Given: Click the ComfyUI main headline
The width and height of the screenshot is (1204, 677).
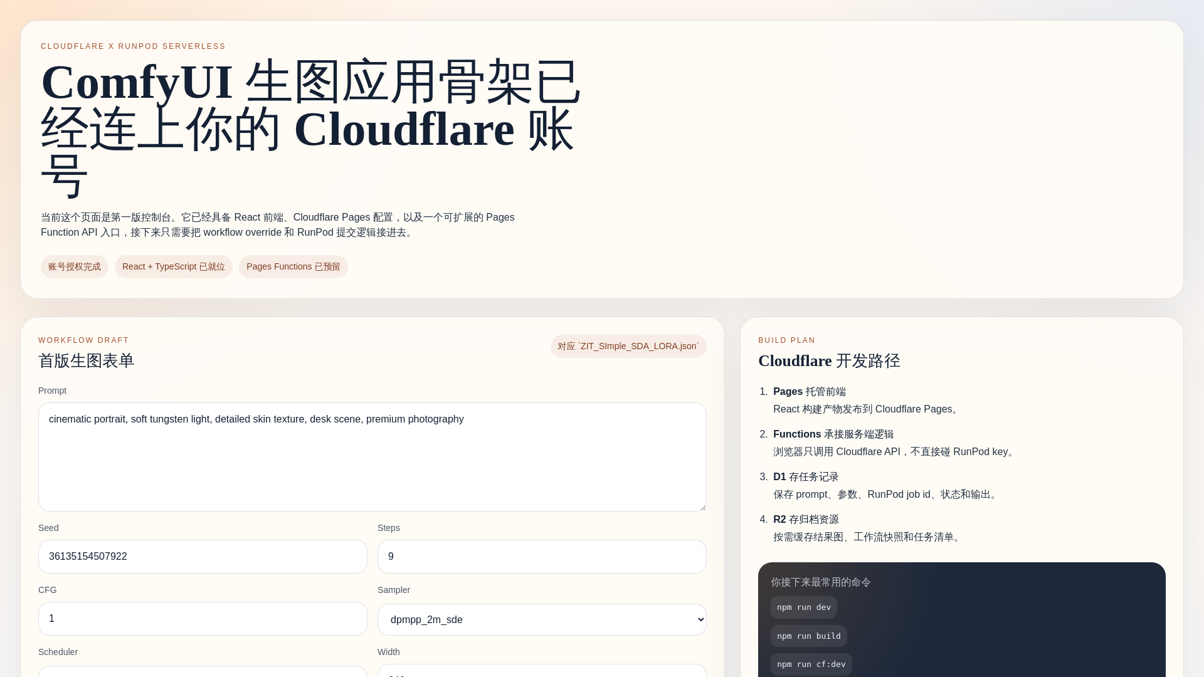Looking at the screenshot, I should pos(312,129).
